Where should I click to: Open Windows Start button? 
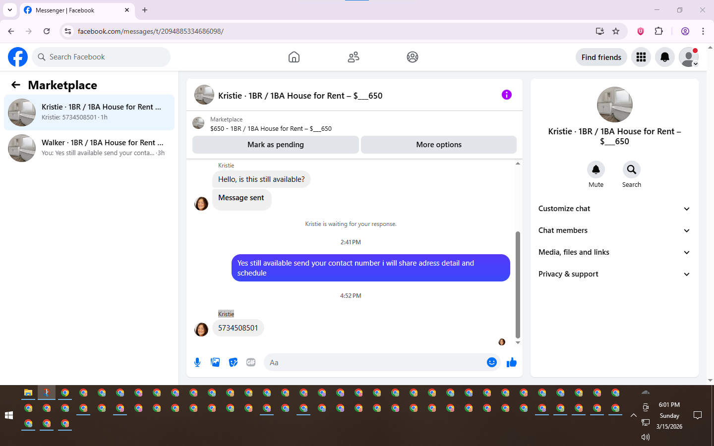pyautogui.click(x=9, y=415)
